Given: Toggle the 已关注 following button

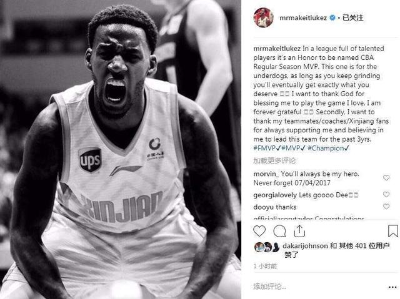Looking at the screenshot, I should pyautogui.click(x=352, y=17).
